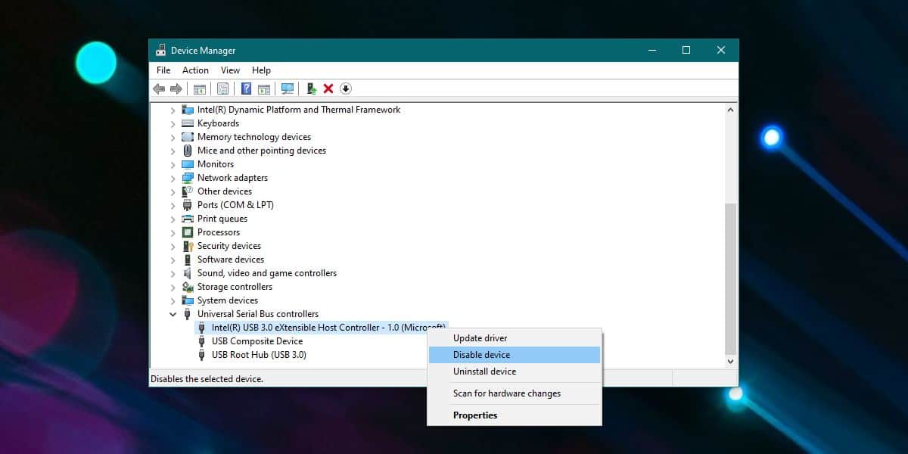Open the Action menu
Viewport: 908px width, 454px height.
(x=195, y=70)
